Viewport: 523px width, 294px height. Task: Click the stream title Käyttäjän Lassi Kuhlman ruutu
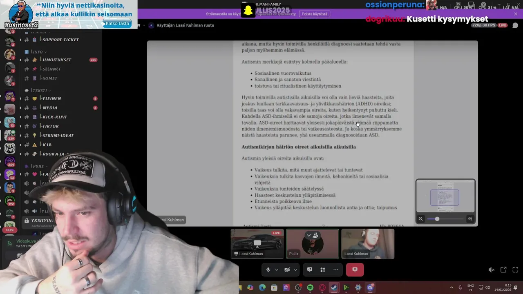click(x=185, y=25)
